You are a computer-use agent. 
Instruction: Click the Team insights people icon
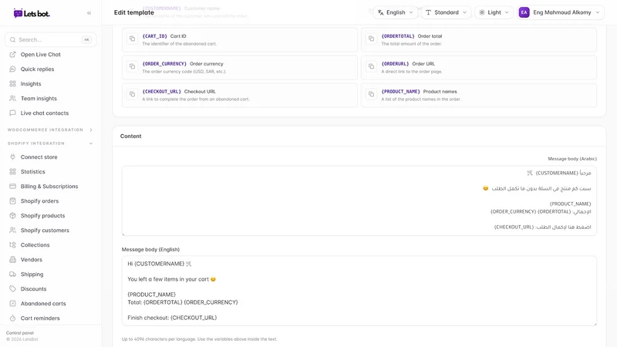12,99
